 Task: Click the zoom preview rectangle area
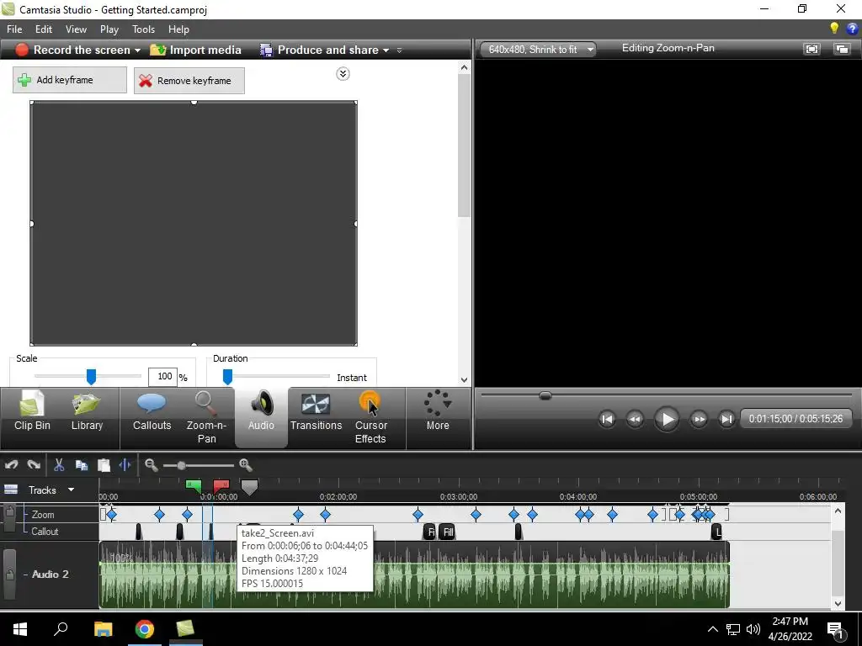(x=194, y=224)
